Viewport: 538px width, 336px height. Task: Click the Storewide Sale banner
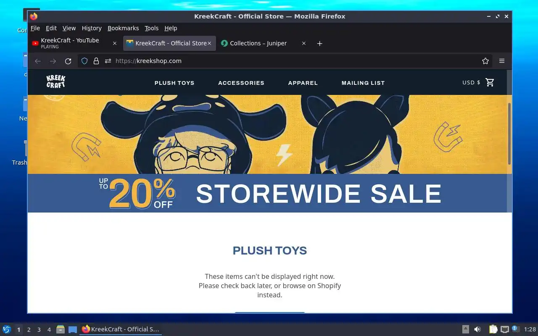(x=269, y=193)
